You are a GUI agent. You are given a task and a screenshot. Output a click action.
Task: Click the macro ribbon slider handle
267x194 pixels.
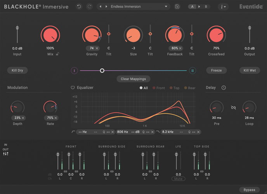[x=102, y=71]
